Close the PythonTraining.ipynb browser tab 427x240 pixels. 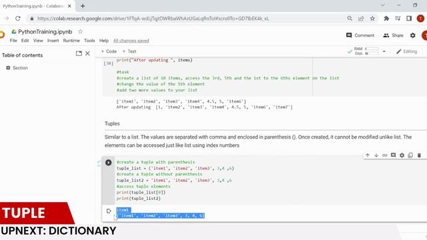[x=69, y=6]
